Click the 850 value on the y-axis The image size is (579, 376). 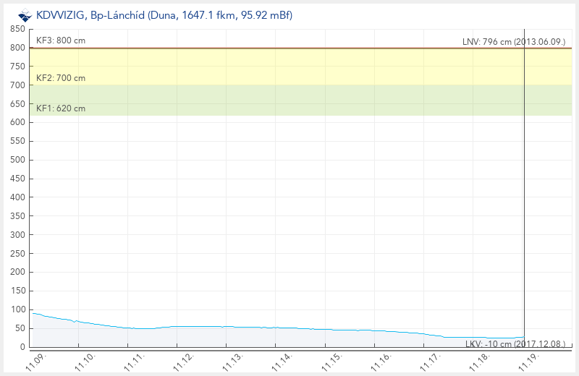(x=17, y=29)
